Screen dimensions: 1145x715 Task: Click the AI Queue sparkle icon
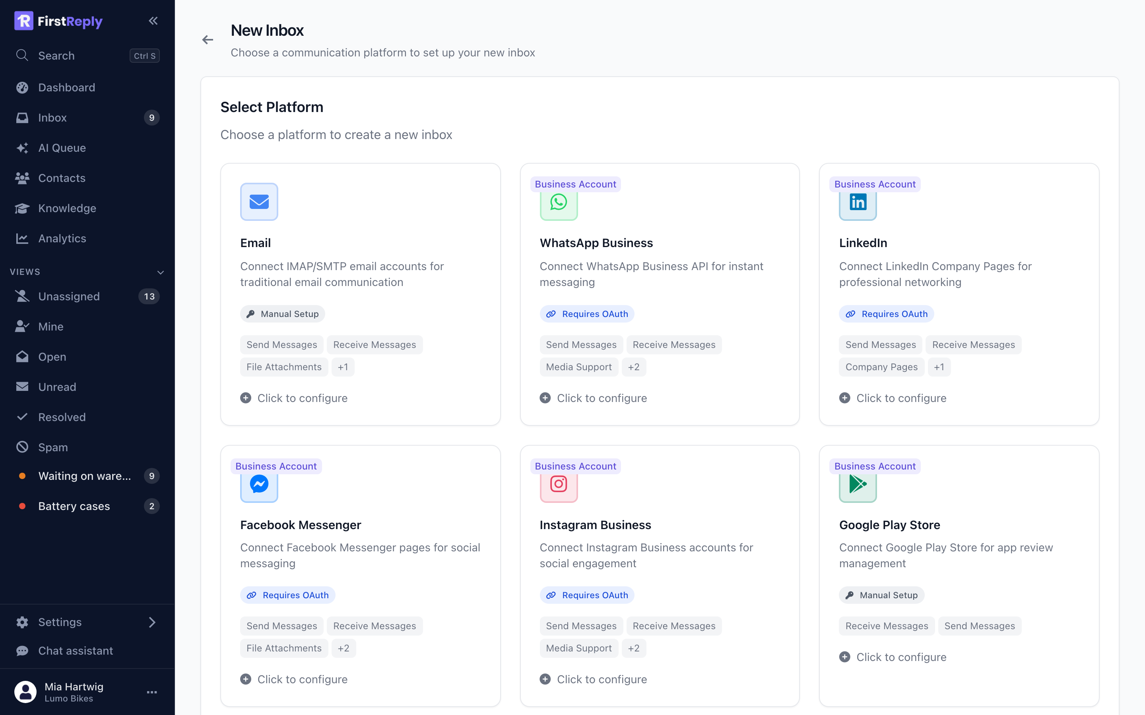(22, 148)
